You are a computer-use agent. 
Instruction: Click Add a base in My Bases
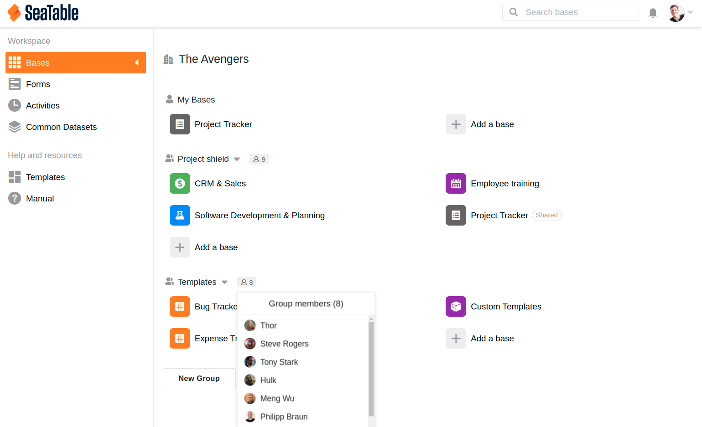click(492, 124)
